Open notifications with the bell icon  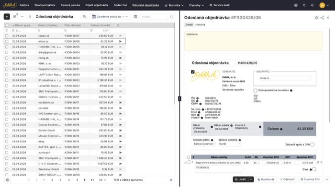tap(313, 5)
